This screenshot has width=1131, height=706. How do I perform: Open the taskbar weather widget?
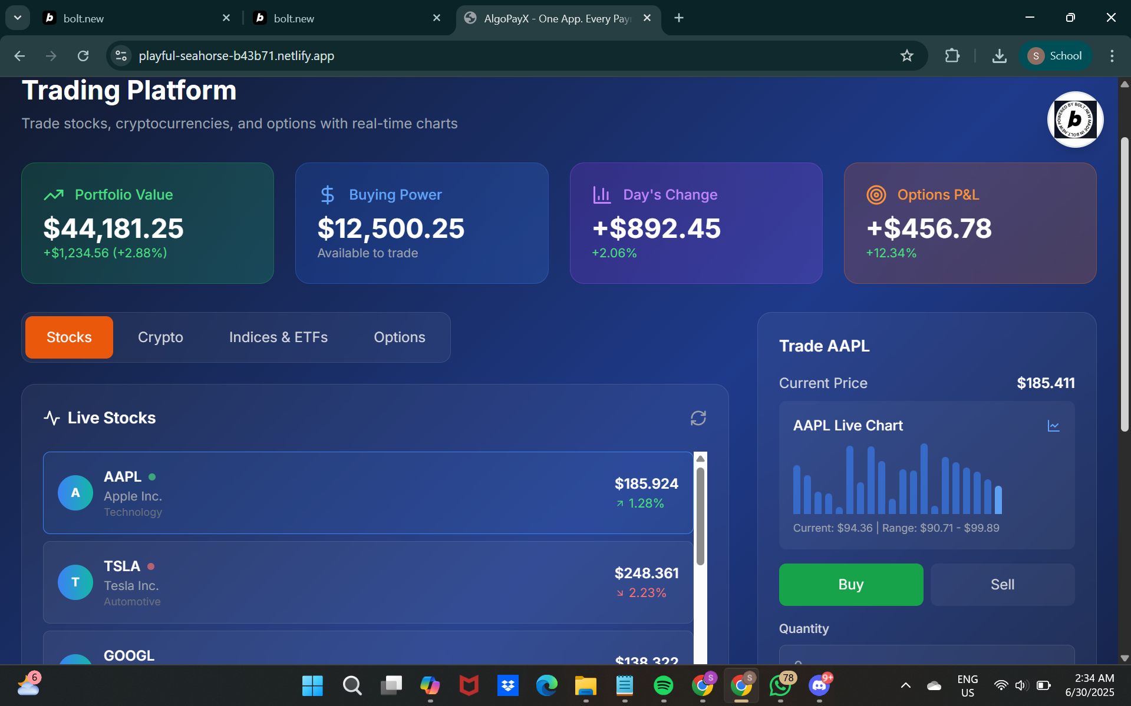point(28,684)
